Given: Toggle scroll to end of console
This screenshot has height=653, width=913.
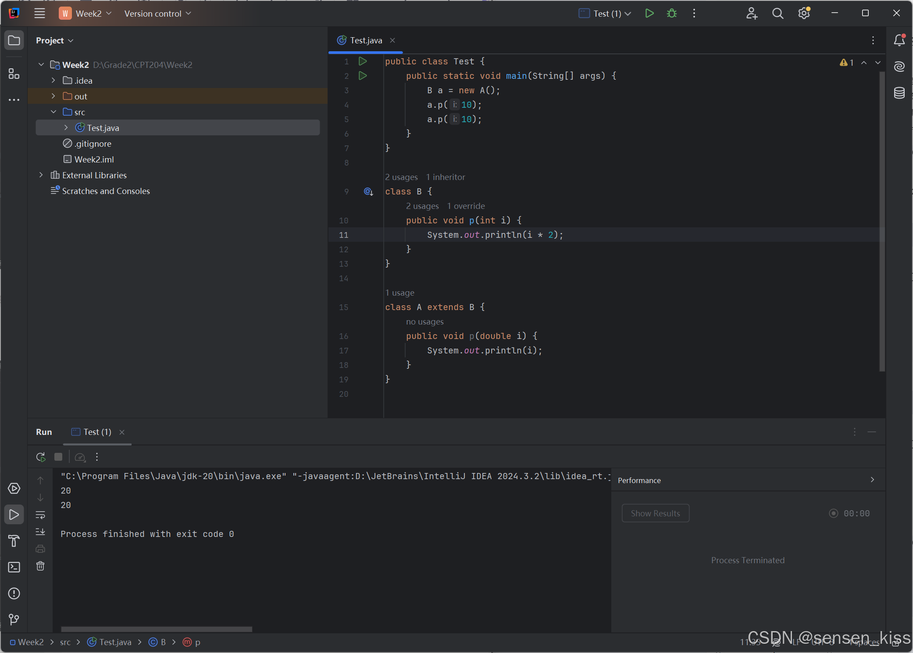Looking at the screenshot, I should click(x=40, y=532).
